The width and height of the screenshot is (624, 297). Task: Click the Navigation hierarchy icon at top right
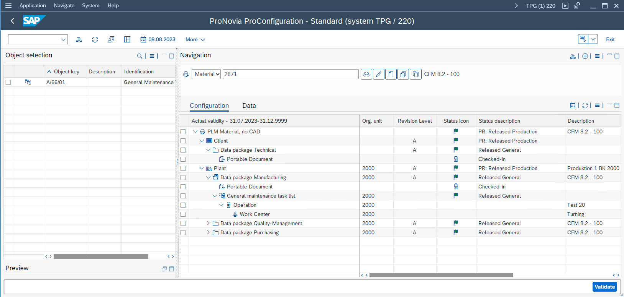(x=573, y=56)
